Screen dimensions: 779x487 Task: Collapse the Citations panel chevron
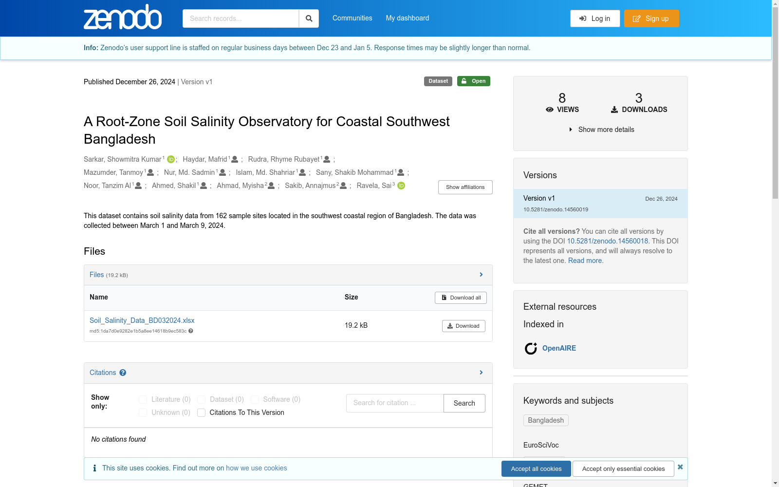pos(481,373)
